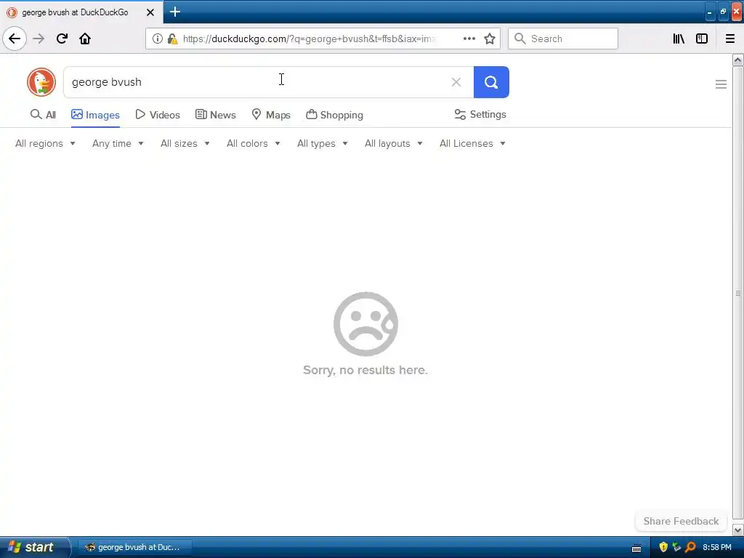Close the george bvush DuckDuckGo tab

click(150, 12)
